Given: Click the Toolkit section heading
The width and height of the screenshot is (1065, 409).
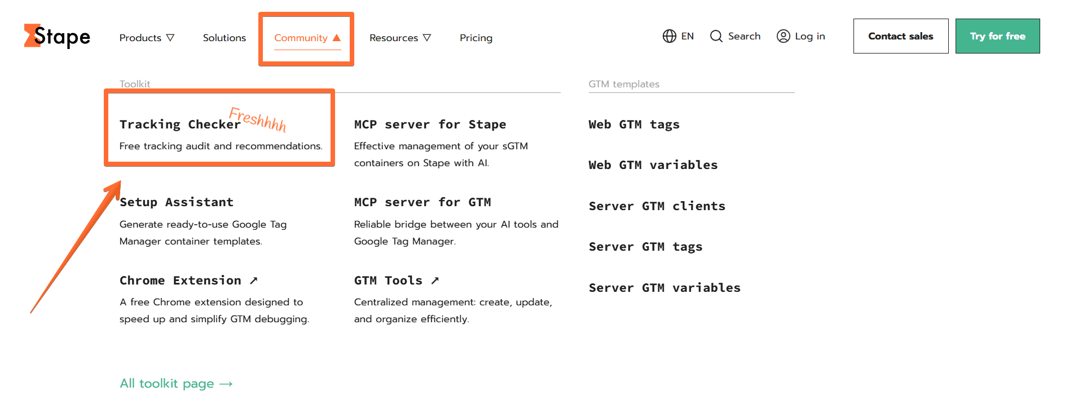Looking at the screenshot, I should (x=135, y=84).
